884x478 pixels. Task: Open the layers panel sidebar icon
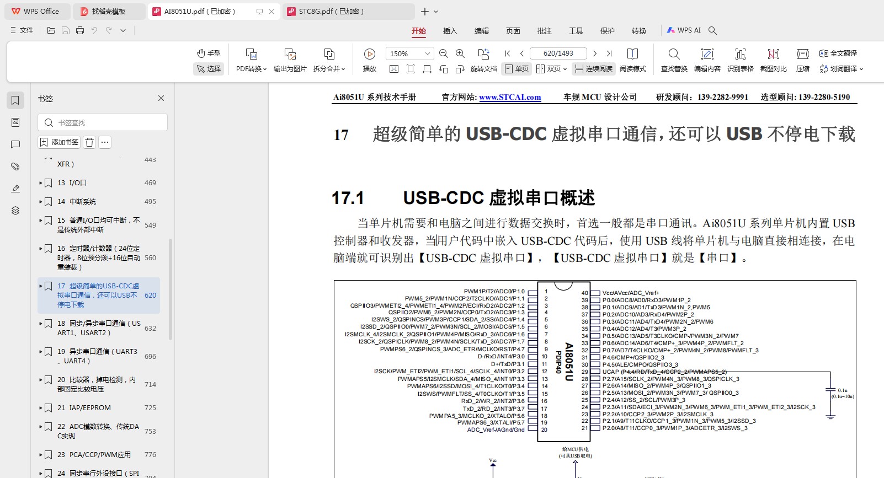[x=15, y=210]
